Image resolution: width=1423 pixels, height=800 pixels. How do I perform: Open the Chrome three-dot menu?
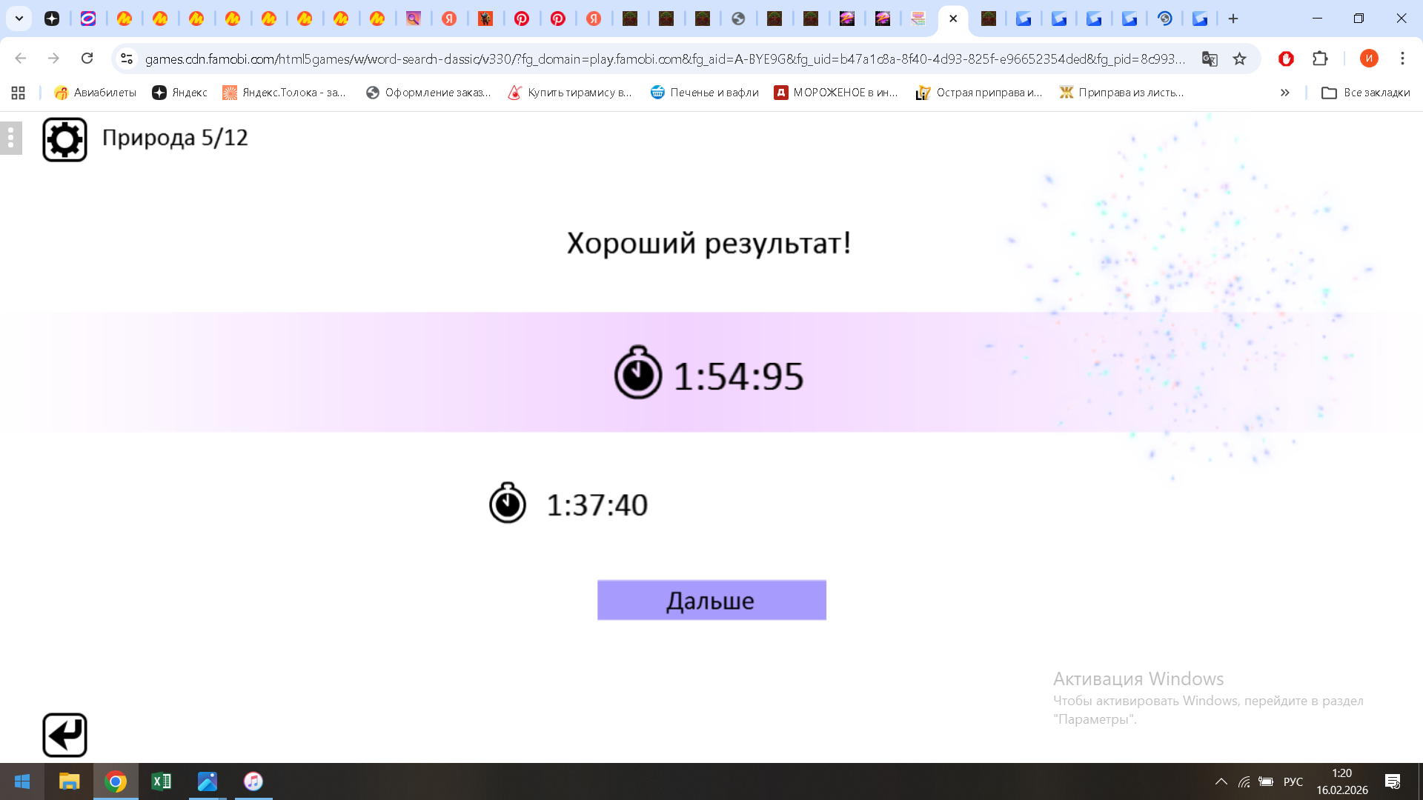(x=1402, y=59)
